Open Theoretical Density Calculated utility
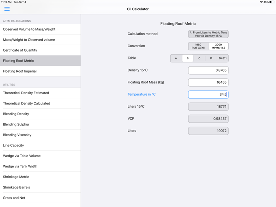This screenshot has width=276, height=207. pyautogui.click(x=40, y=103)
